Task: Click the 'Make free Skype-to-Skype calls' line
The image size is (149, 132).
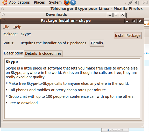Action: click(x=67, y=84)
